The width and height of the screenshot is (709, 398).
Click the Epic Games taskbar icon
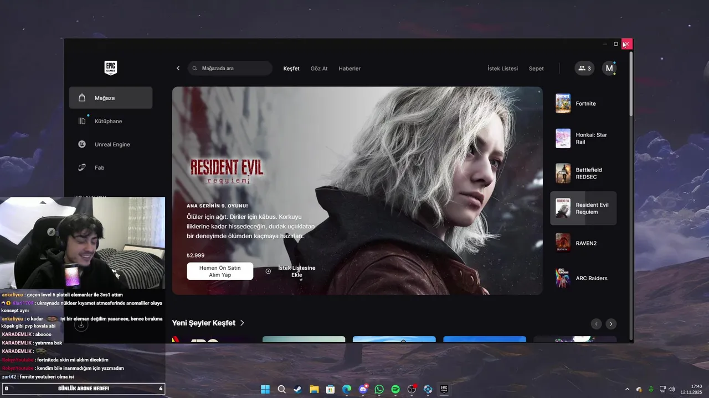(444, 389)
